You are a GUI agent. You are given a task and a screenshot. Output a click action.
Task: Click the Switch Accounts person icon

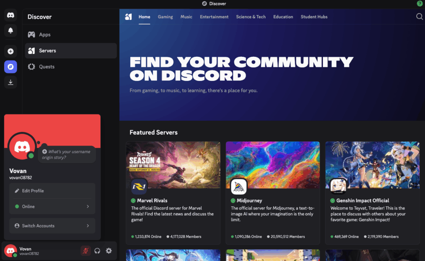tap(17, 226)
